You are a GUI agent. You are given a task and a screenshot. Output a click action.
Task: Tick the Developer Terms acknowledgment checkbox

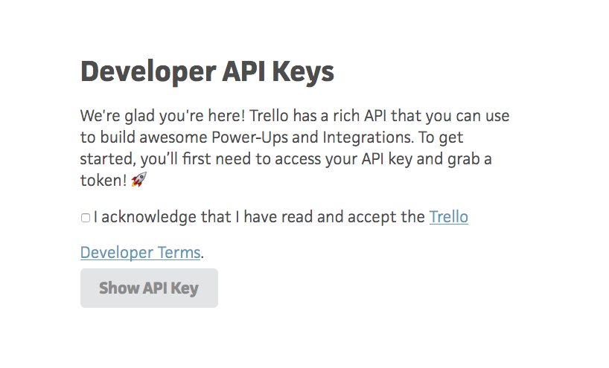pos(86,218)
